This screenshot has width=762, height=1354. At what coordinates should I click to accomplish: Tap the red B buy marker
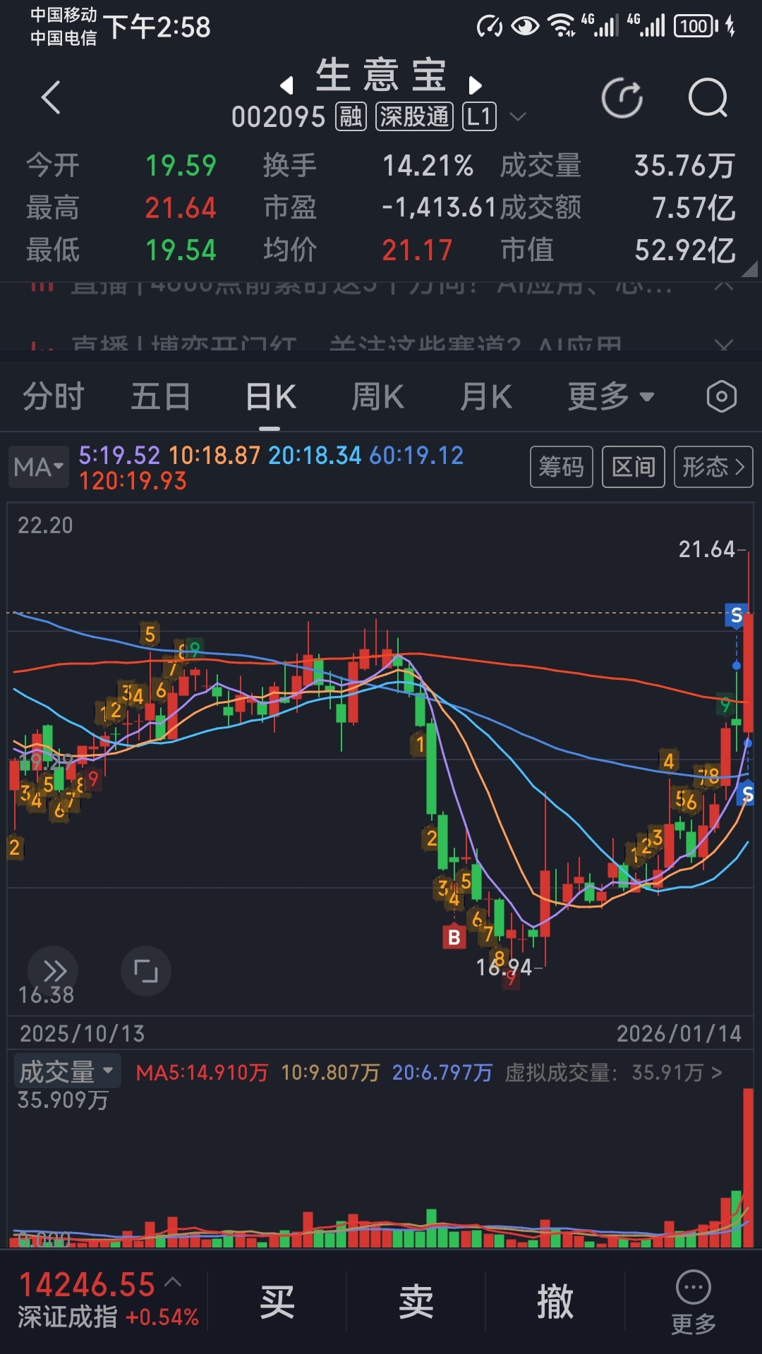(x=454, y=937)
